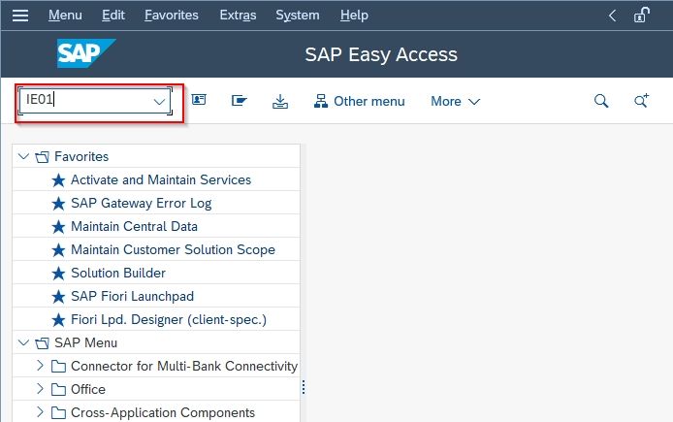Click the unlock session icon
This screenshot has height=422, width=673.
pyautogui.click(x=642, y=15)
